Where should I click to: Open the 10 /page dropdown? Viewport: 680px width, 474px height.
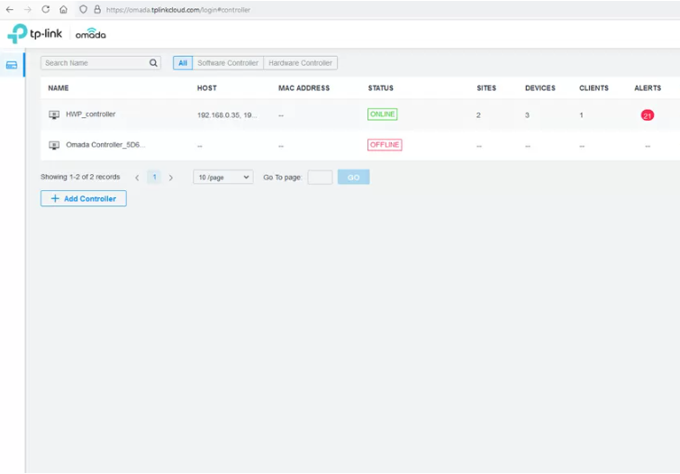click(x=222, y=178)
